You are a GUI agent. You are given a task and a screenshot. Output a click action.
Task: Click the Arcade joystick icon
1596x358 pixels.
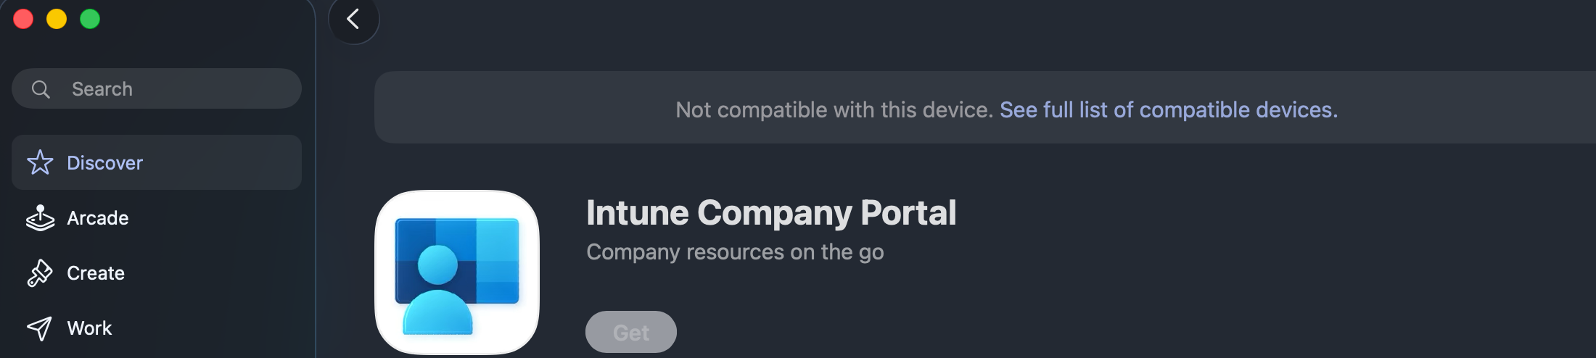tap(40, 217)
